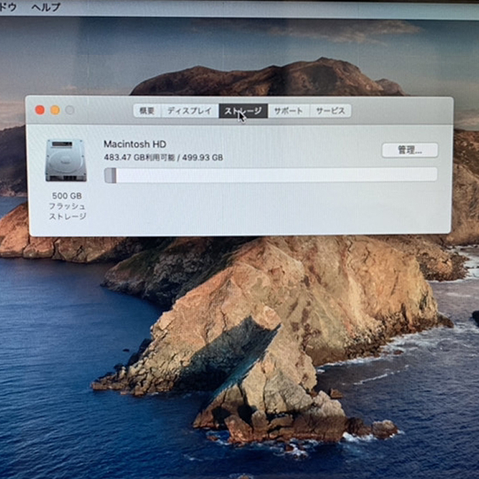Open the ディスプレイ tab
This screenshot has width=479, height=479.
tap(189, 111)
